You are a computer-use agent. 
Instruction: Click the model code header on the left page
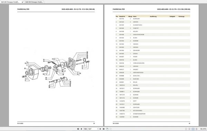click(x=78, y=9)
